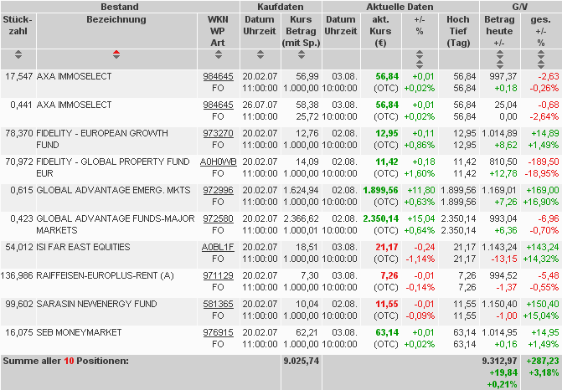
Task: Select GLOBAL ADVANTAGE FUNDS-MAJOR MARKETS name
Action: click(x=116, y=224)
